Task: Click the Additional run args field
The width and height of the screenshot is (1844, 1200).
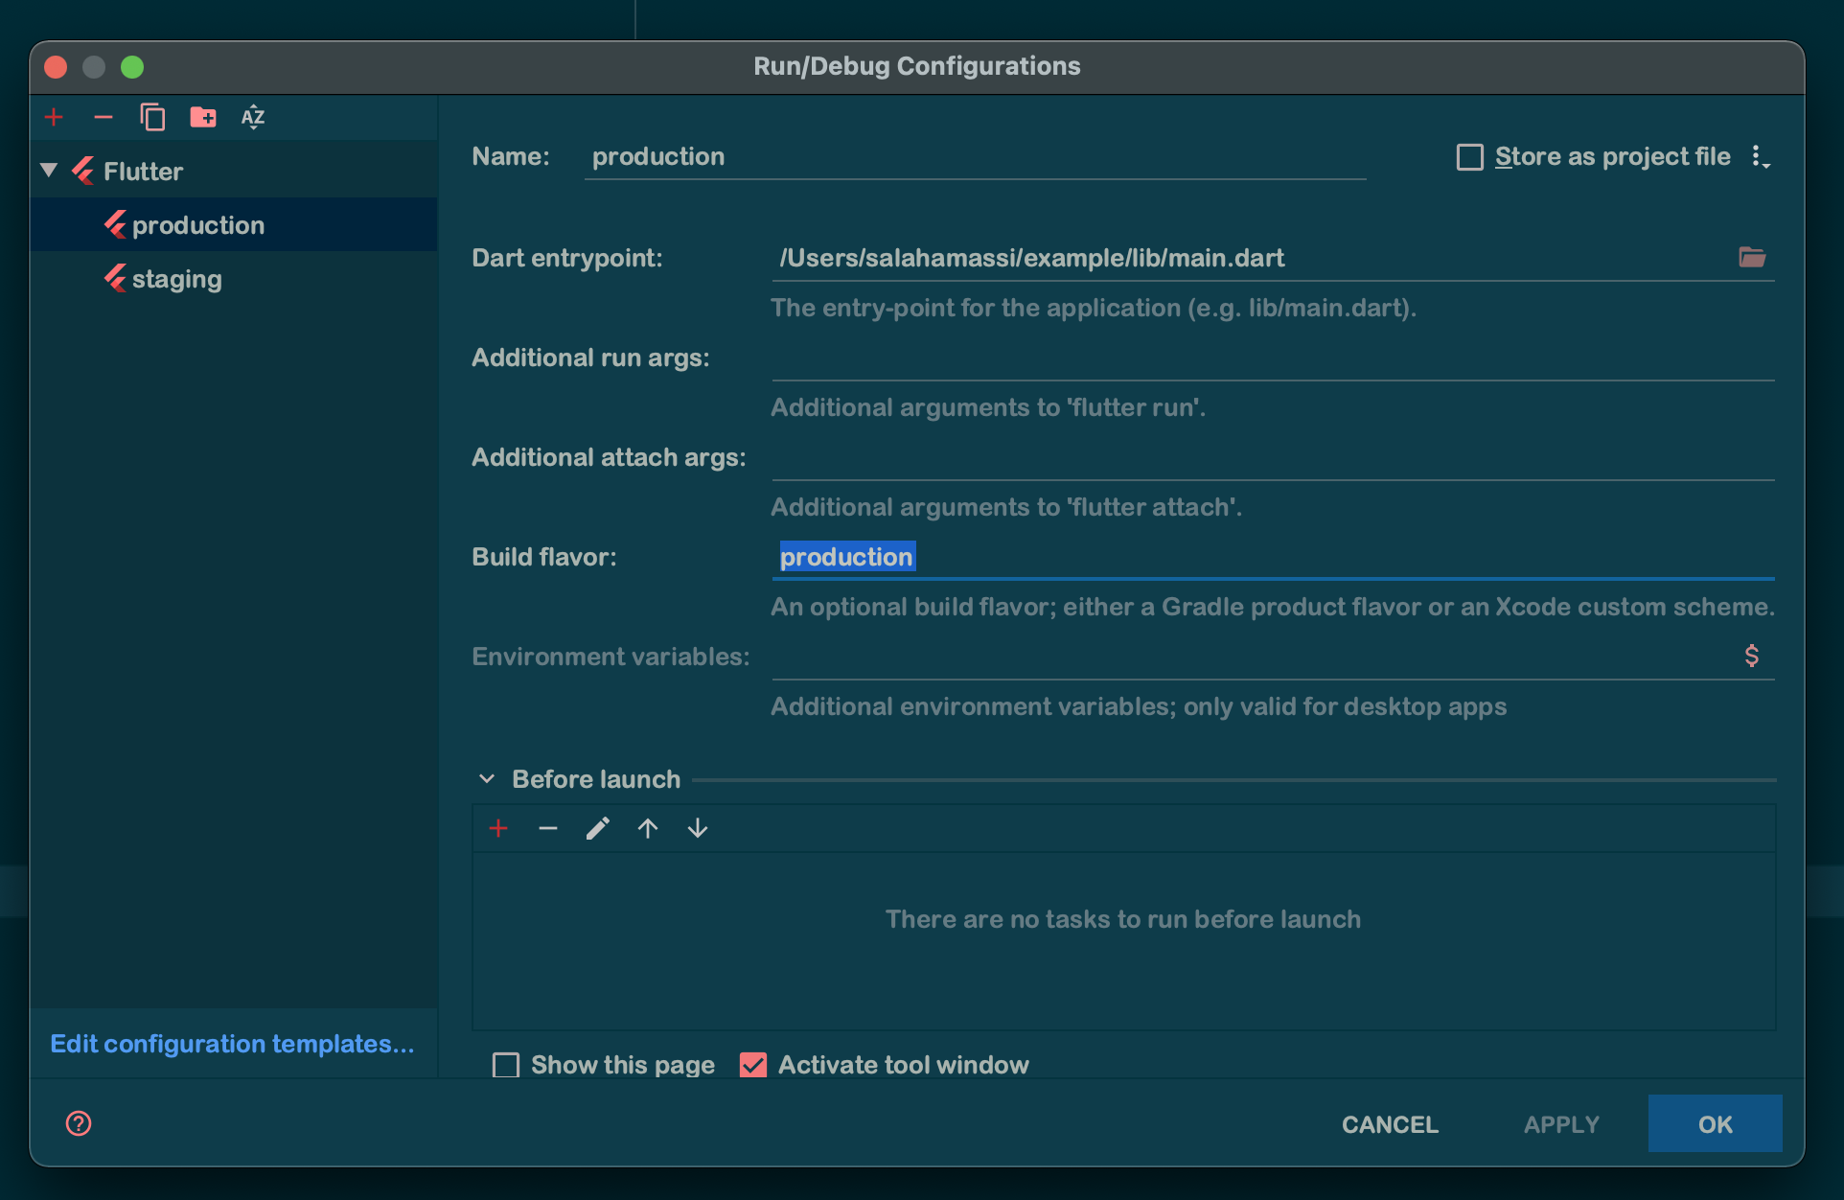Action: (1273, 358)
